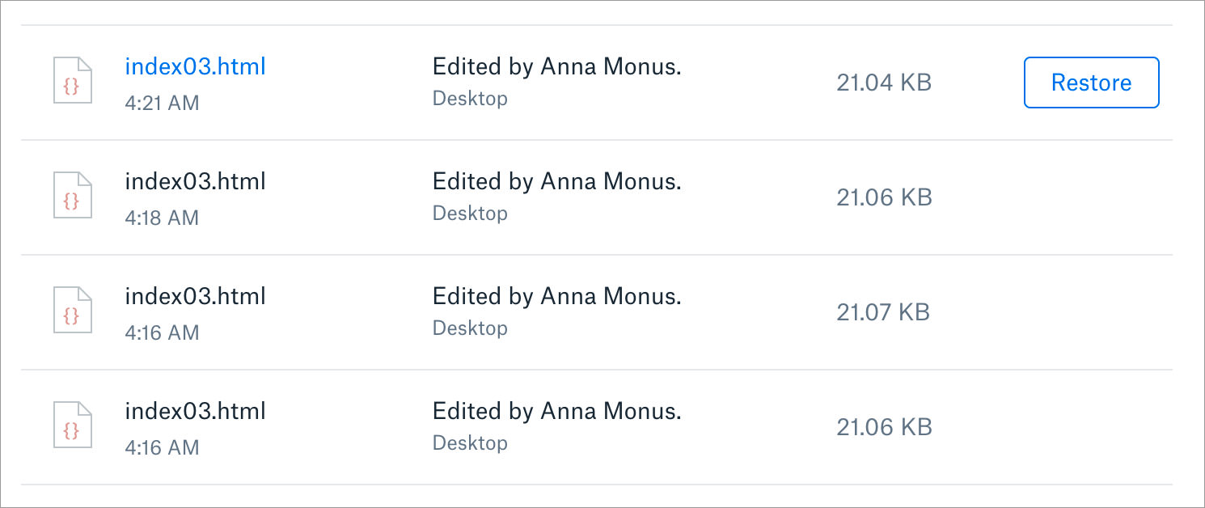Image resolution: width=1205 pixels, height=508 pixels.
Task: Click the code file icon for the 4:18 AM version
Action: point(72,195)
